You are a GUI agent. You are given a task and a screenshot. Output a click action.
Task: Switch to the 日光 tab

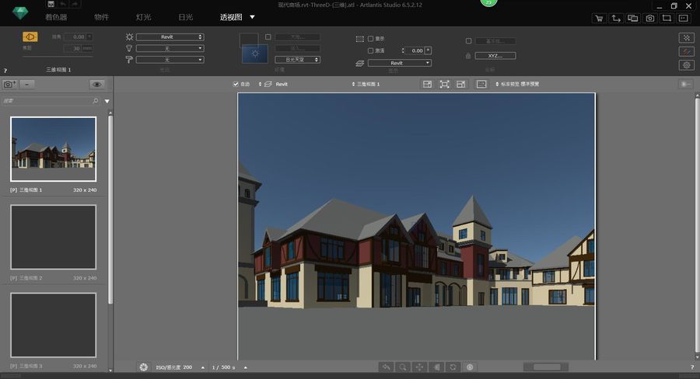(185, 17)
